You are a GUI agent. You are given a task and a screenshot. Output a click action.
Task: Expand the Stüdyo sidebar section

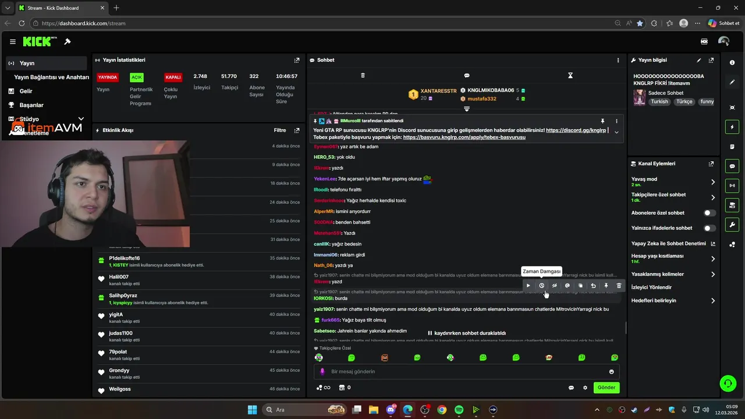tap(81, 119)
